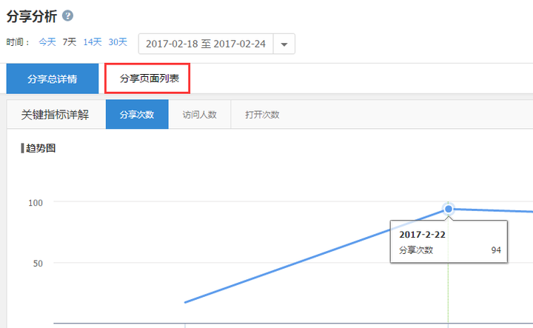Select the 访问人数 metric tab

(x=200, y=115)
